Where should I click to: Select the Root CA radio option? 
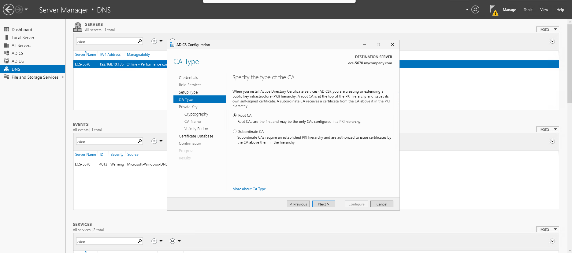[x=235, y=116]
